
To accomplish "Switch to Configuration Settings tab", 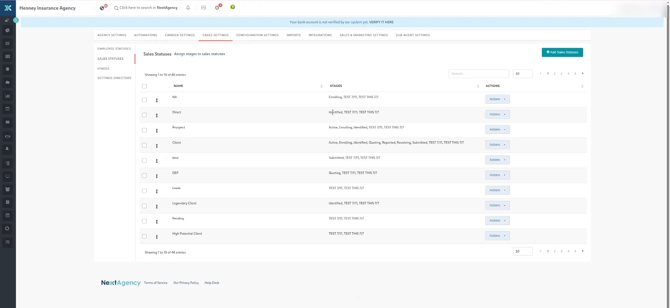I will 258,35.
